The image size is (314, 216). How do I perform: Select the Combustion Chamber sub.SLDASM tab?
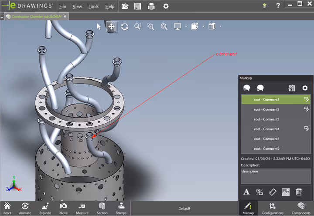(37, 17)
